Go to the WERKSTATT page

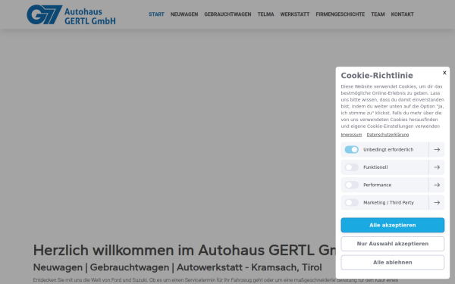coord(295,14)
